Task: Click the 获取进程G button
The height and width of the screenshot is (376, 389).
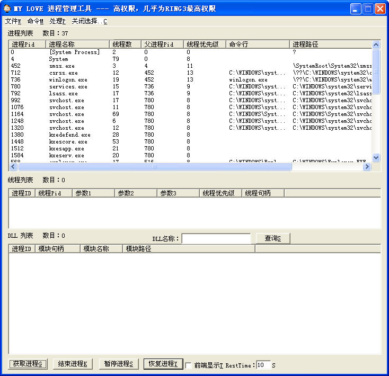Action: point(28,364)
